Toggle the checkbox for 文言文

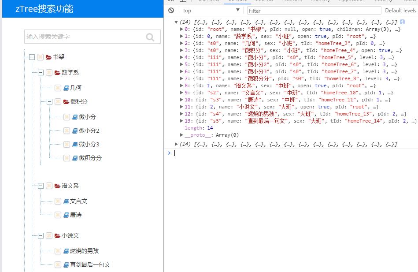[58, 201]
